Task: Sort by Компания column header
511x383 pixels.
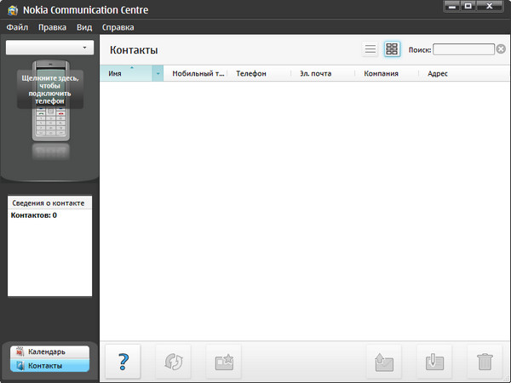Action: [x=381, y=74]
